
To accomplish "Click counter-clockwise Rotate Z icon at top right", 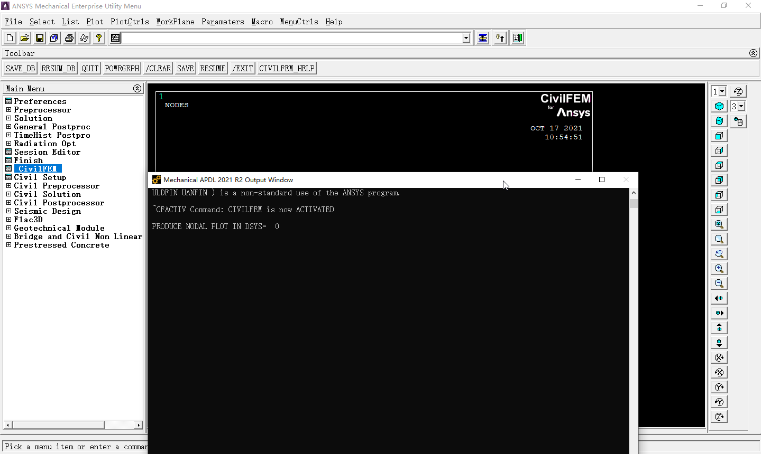I will tap(738, 91).
